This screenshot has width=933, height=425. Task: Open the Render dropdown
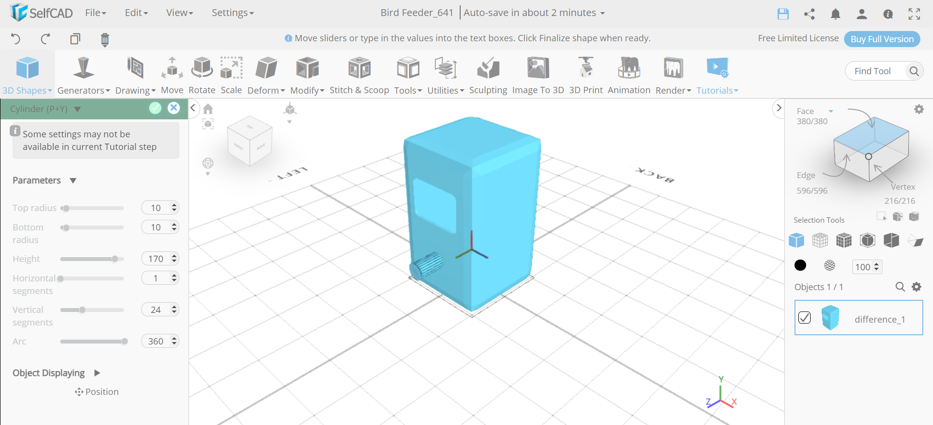coord(673,75)
